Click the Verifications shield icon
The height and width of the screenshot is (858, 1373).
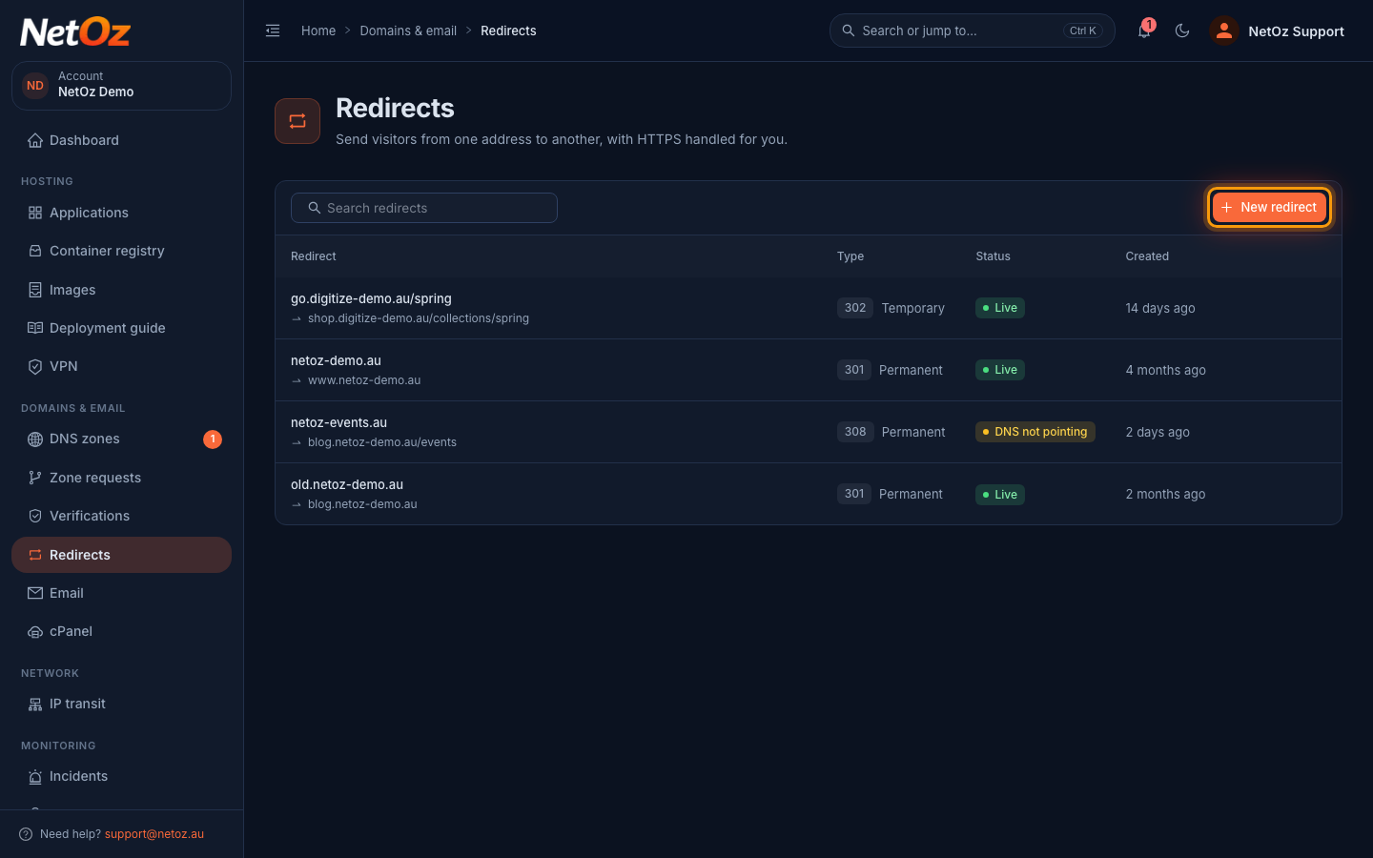pos(35,516)
